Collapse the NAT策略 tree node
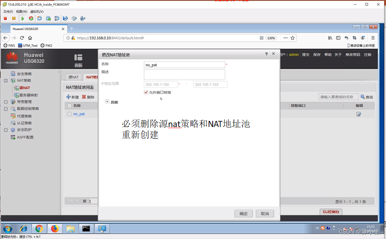 (6, 81)
